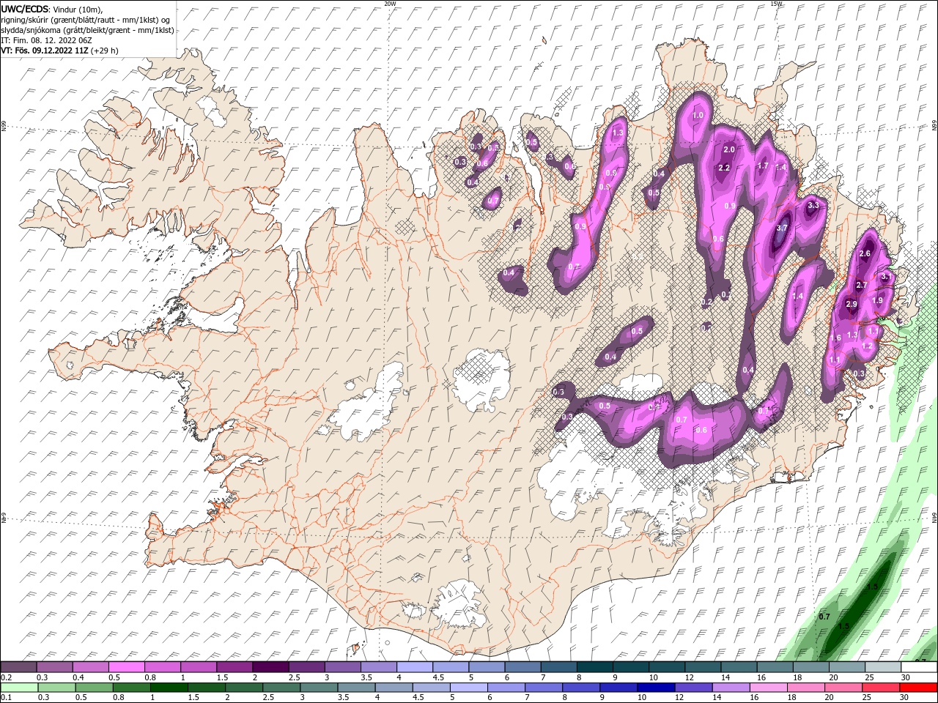Click the 15W longitude label

[776, 4]
